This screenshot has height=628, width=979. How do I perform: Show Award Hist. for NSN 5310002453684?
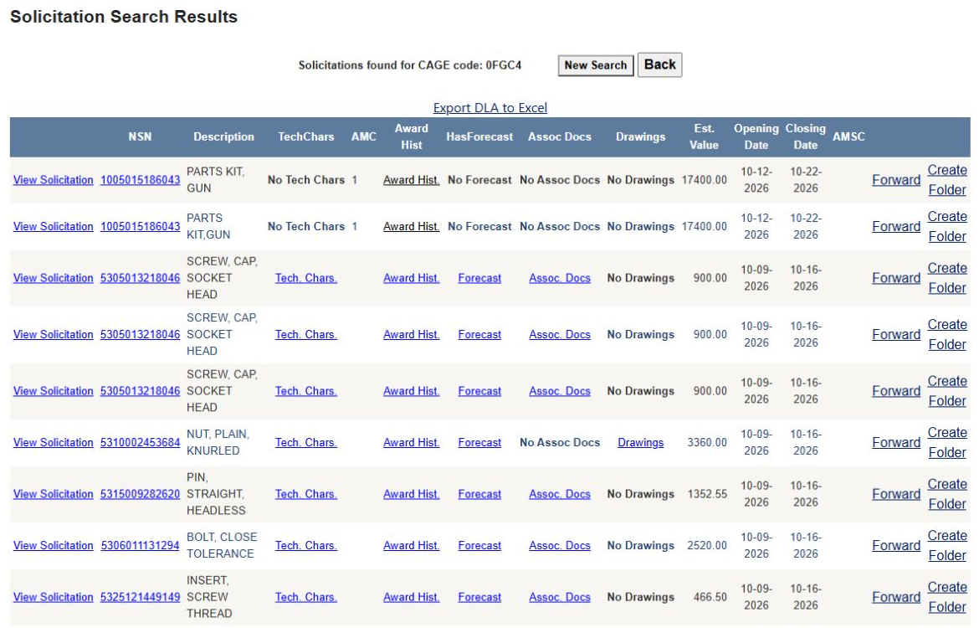pyautogui.click(x=412, y=442)
